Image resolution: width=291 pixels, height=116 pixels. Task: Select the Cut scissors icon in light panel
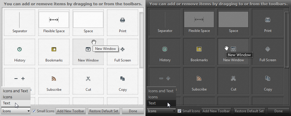click(88, 79)
